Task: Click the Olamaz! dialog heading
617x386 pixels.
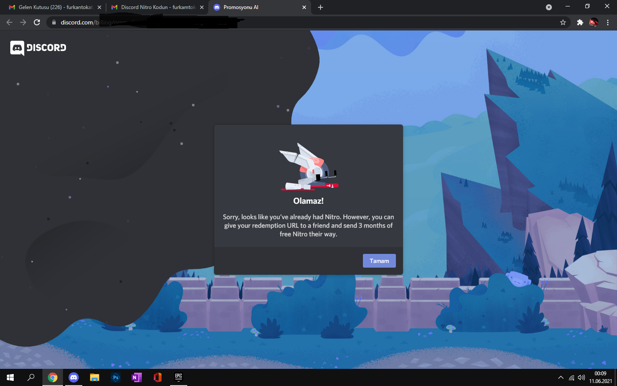Action: (x=308, y=201)
